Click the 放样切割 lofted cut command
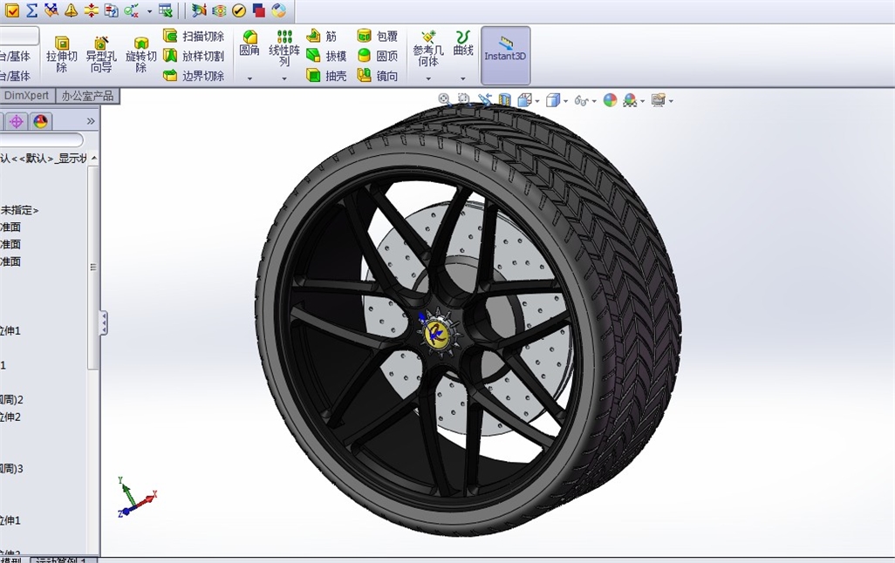 tap(194, 56)
